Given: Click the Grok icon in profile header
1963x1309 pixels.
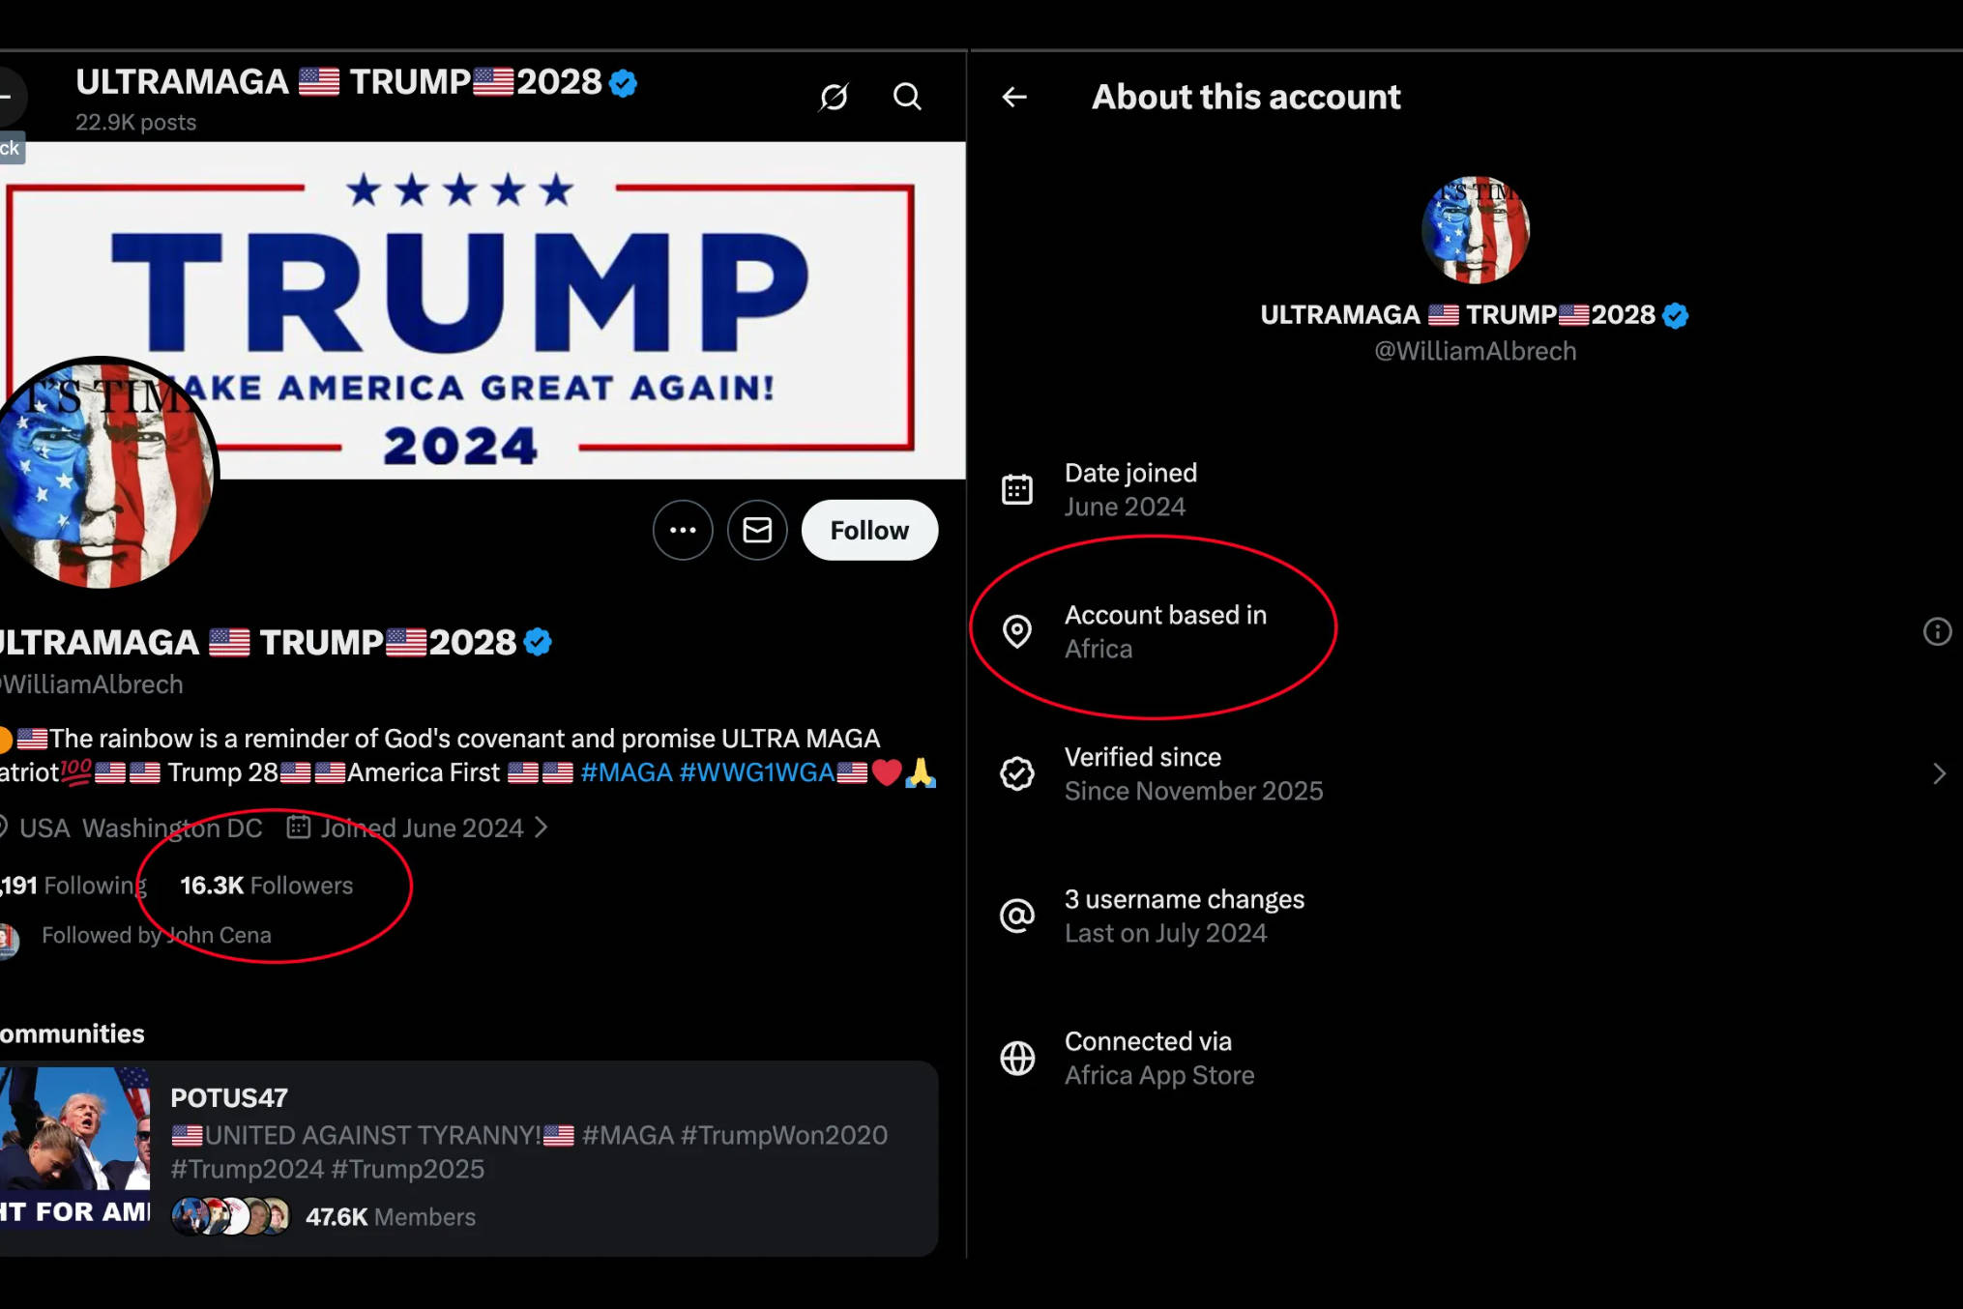Looking at the screenshot, I should pyautogui.click(x=834, y=97).
